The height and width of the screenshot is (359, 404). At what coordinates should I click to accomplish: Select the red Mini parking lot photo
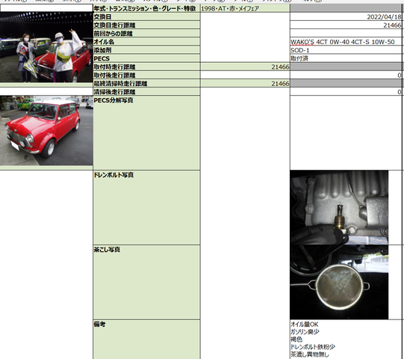coord(46,130)
